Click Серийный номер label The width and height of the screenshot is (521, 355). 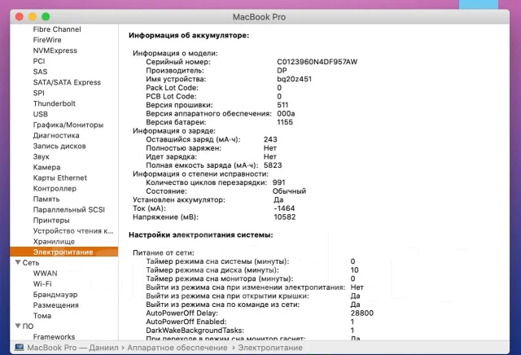[178, 62]
